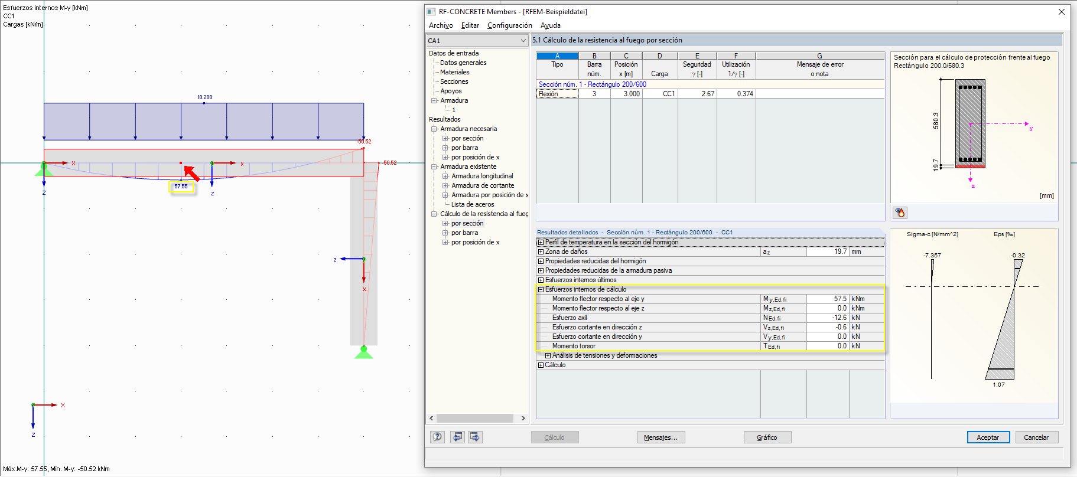Select 'Cálculo de la resistencia al fuego' node

(x=484, y=214)
